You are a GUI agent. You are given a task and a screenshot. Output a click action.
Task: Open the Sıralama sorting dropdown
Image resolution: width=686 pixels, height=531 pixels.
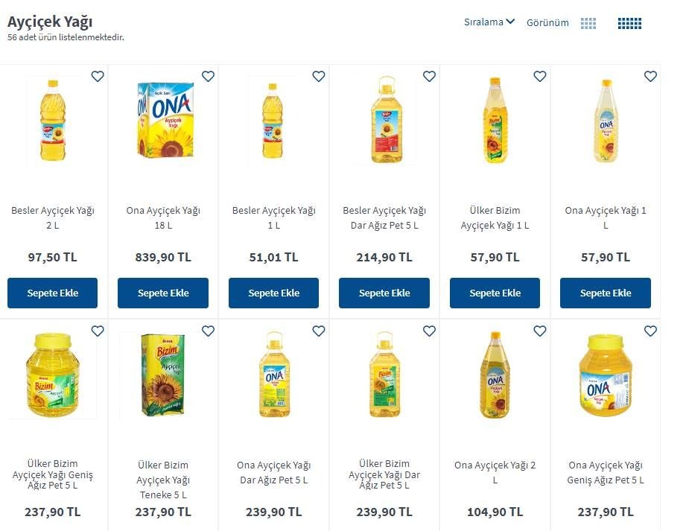(x=489, y=22)
